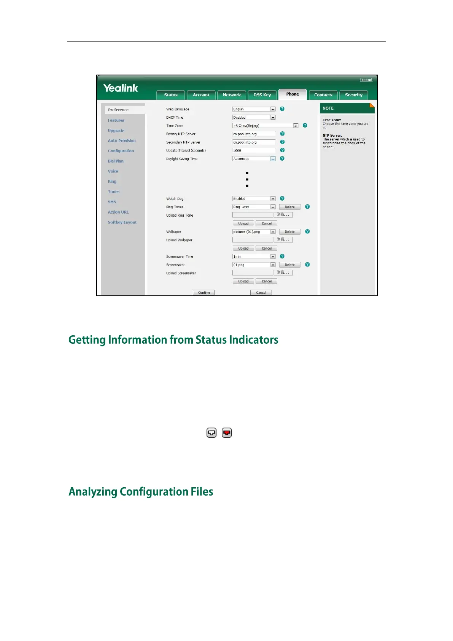The height and width of the screenshot is (641, 453).
Task: Click the red network disconnected icon
Action: click(227, 433)
